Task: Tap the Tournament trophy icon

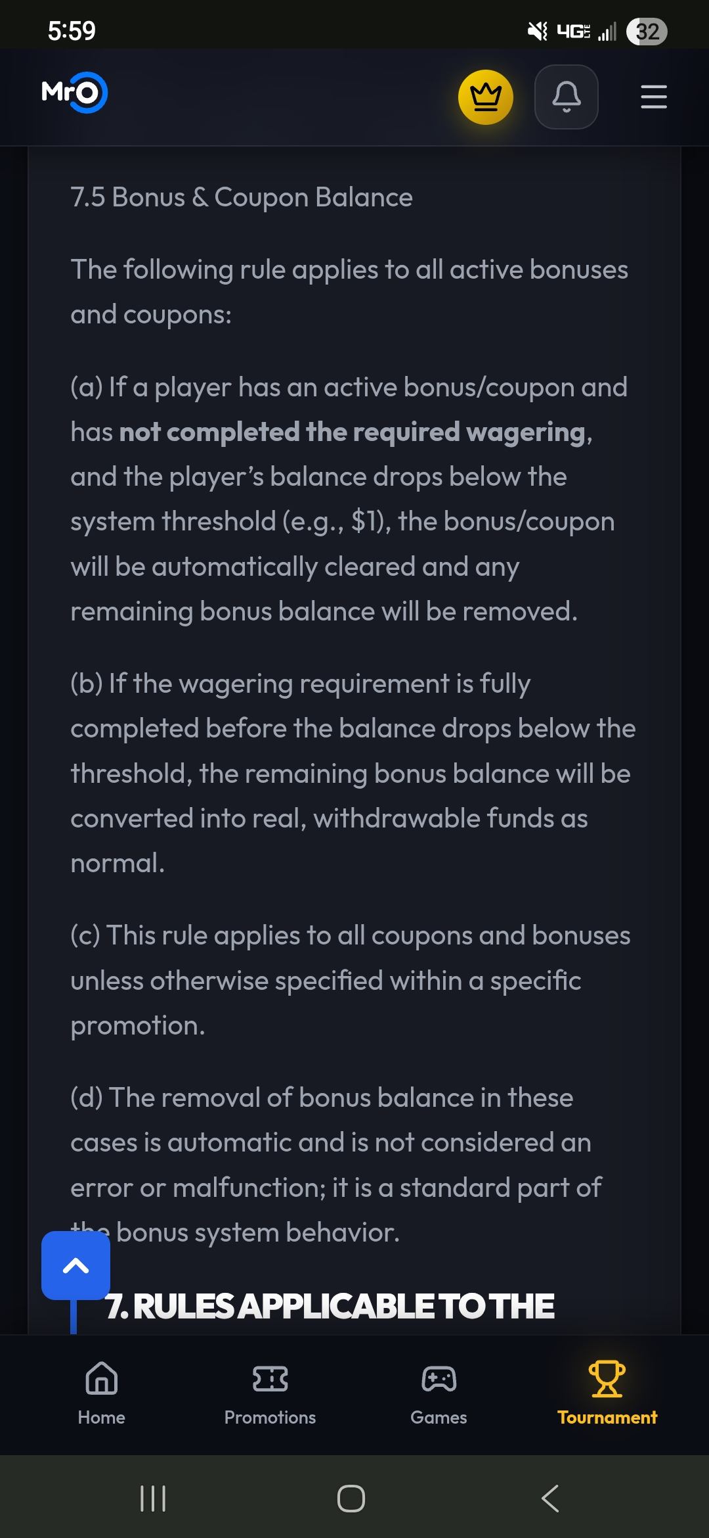Action: (607, 1378)
